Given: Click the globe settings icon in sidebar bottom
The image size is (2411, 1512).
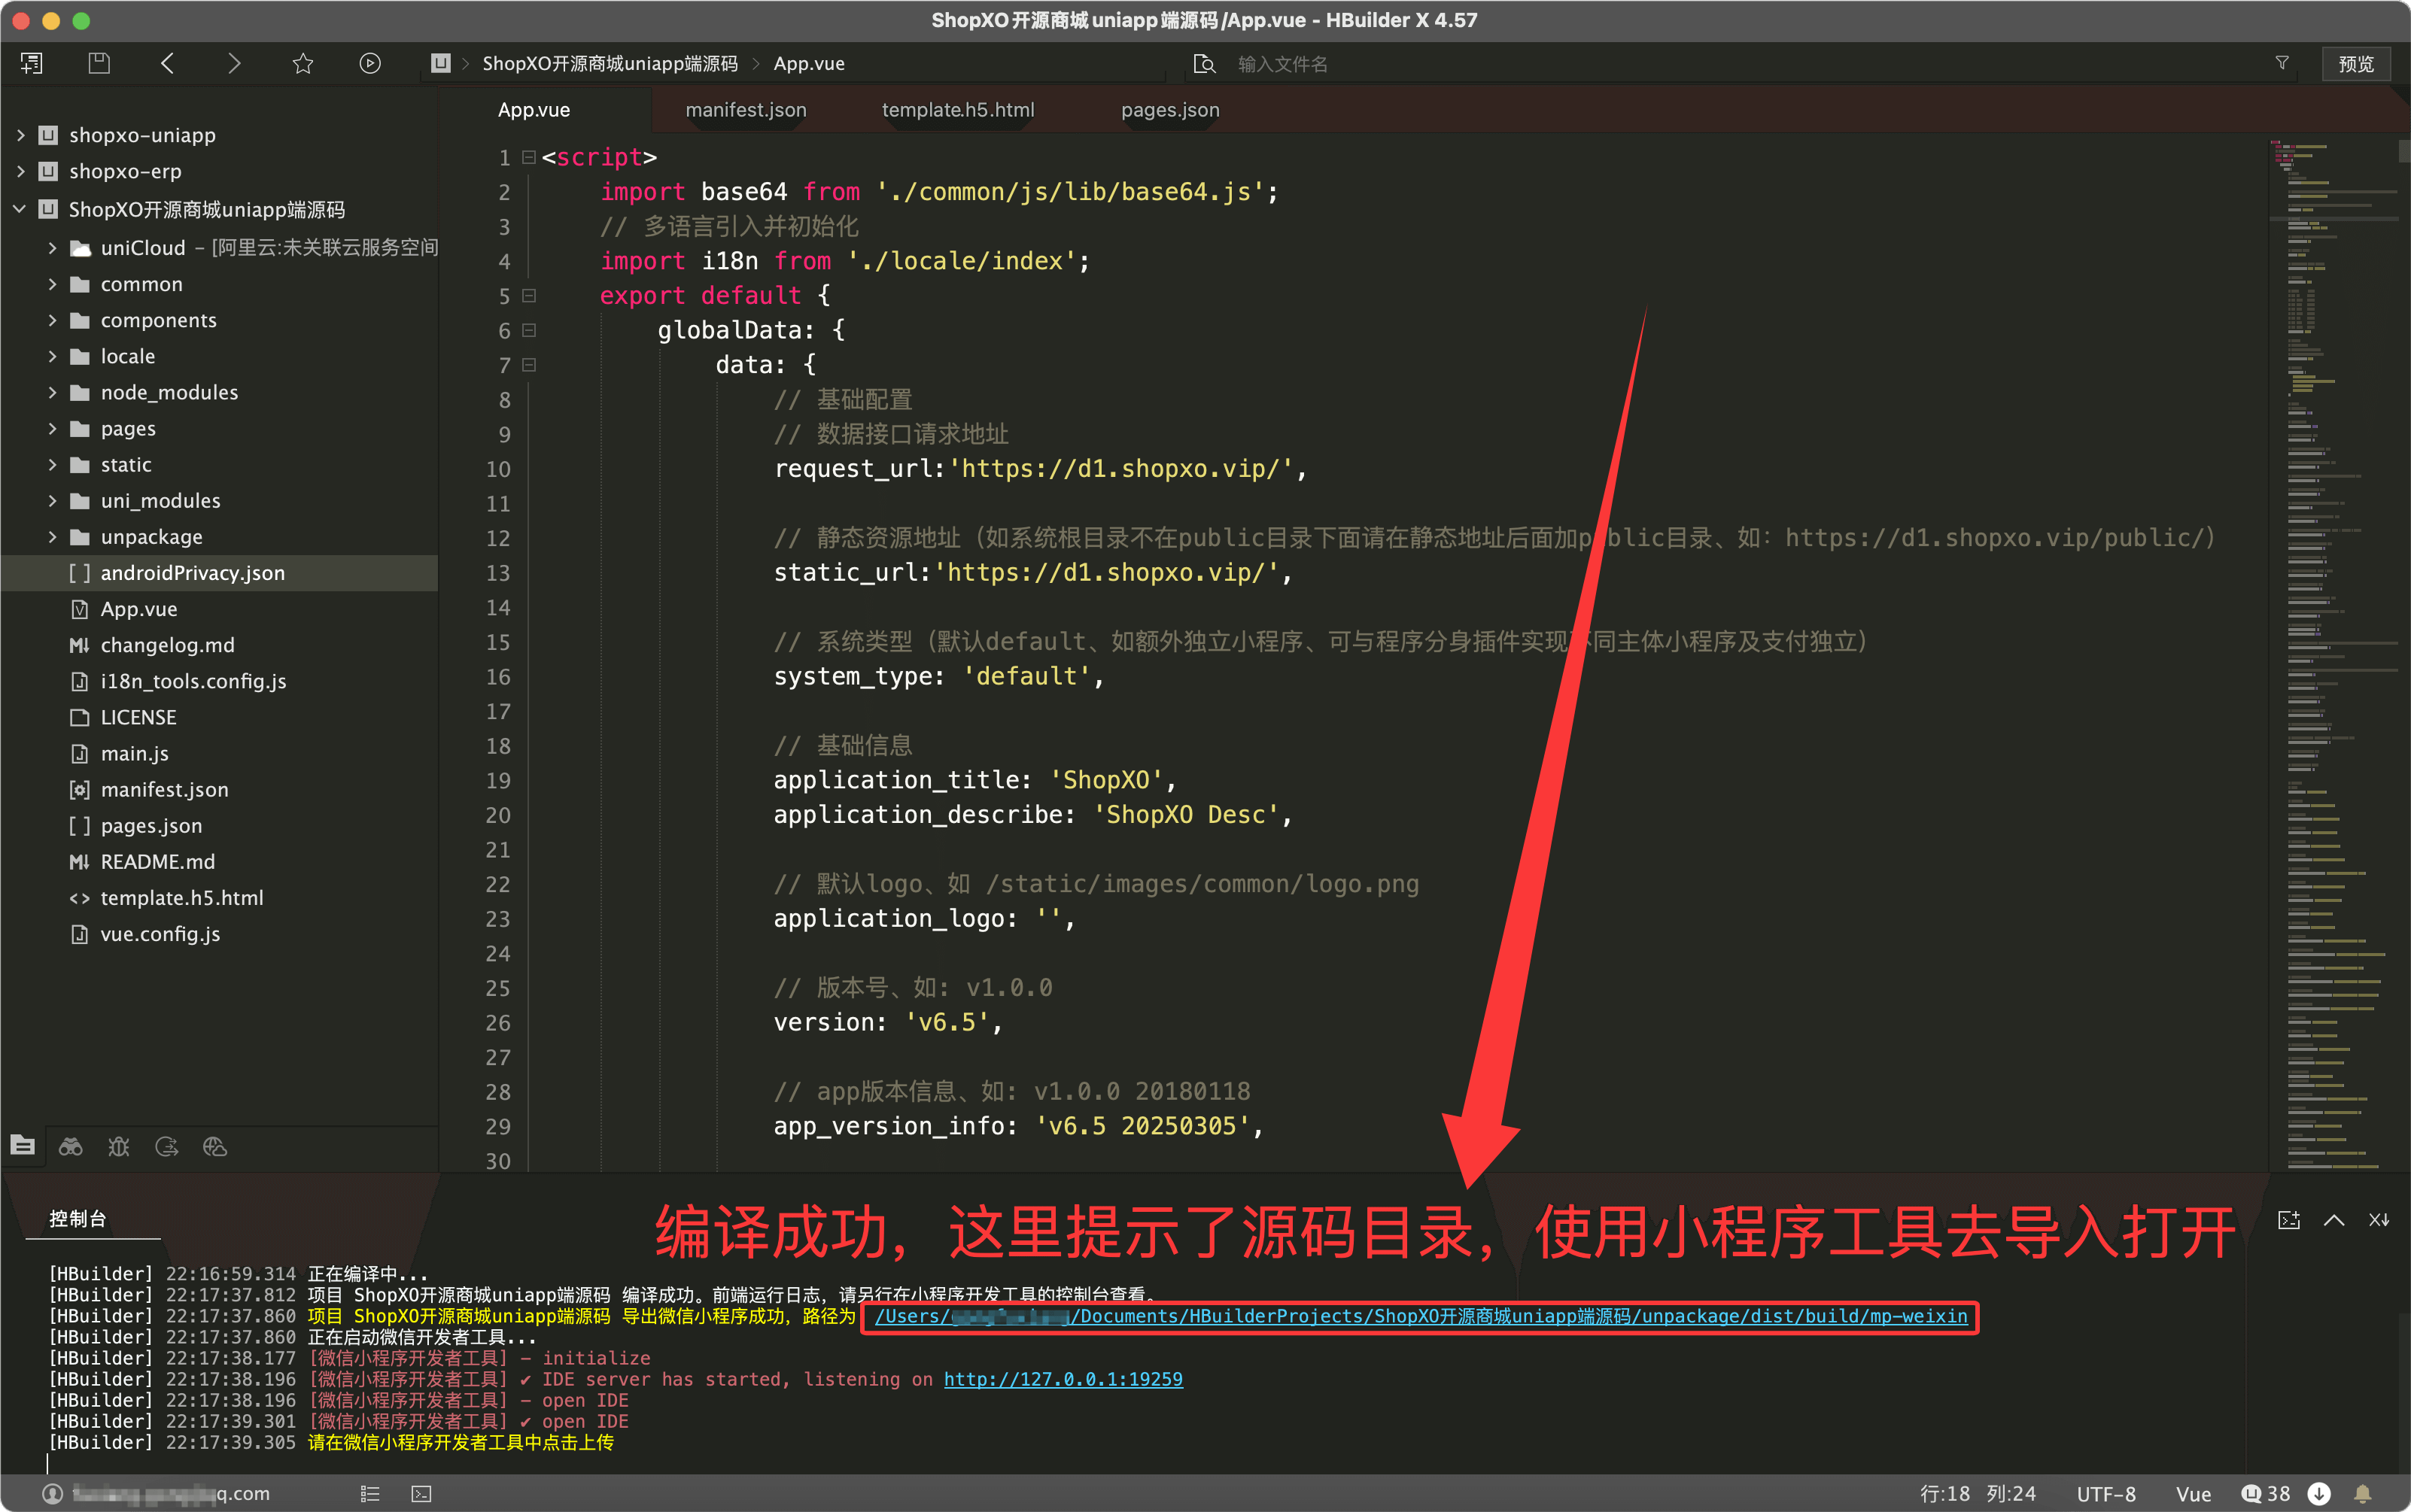Looking at the screenshot, I should coord(215,1146).
